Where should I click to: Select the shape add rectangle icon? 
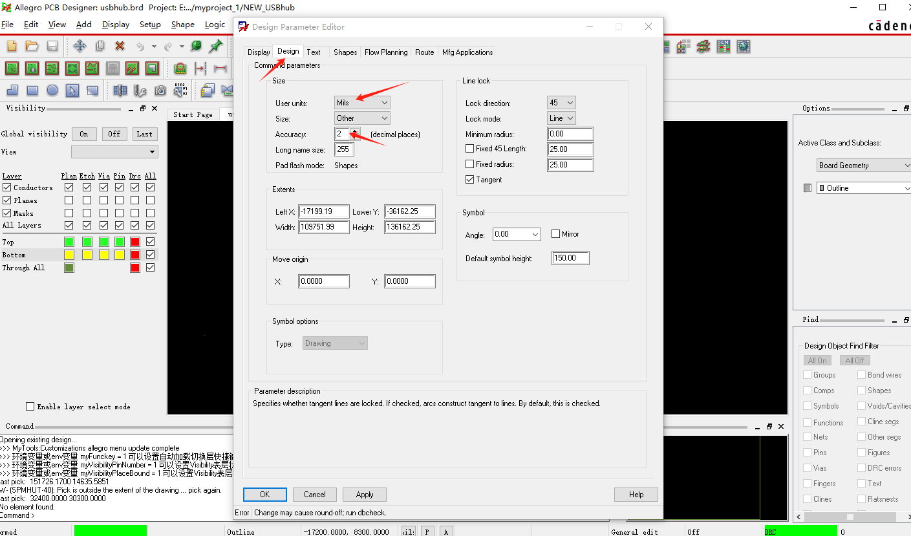click(x=32, y=91)
